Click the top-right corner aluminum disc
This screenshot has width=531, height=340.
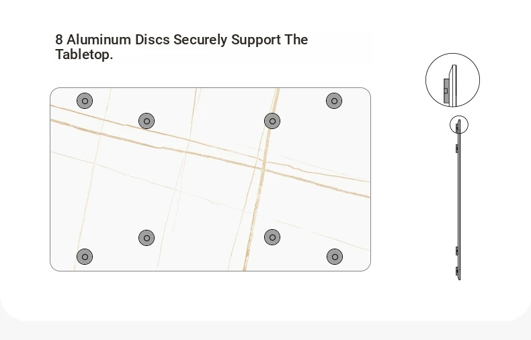coord(334,101)
